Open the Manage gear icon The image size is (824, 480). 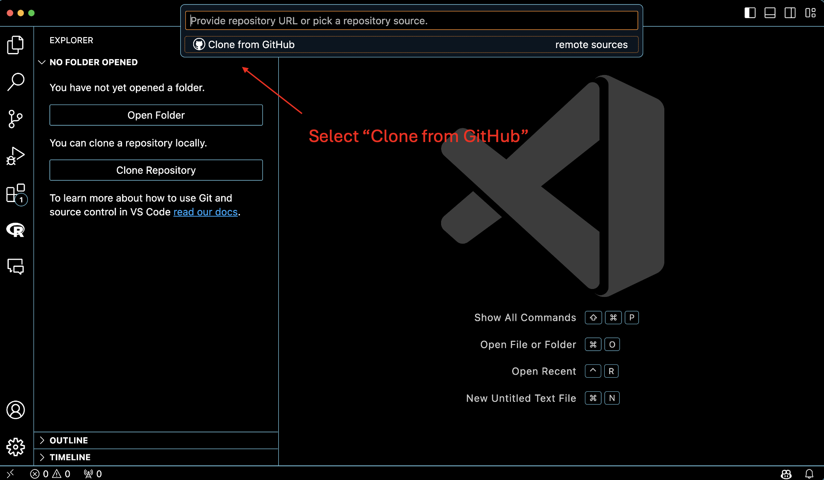click(15, 447)
